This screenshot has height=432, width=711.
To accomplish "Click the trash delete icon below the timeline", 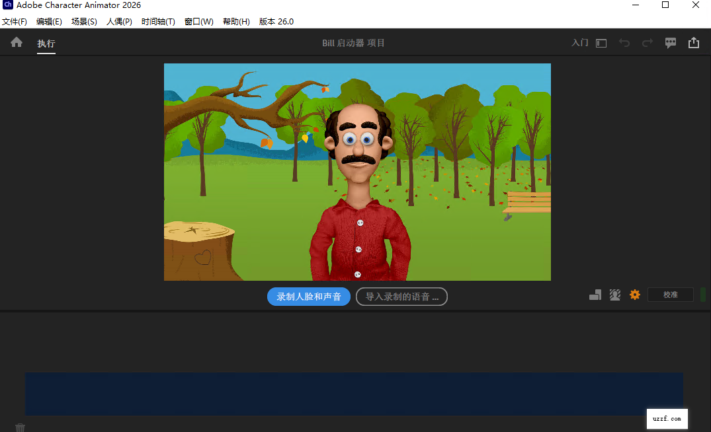I will [x=20, y=427].
